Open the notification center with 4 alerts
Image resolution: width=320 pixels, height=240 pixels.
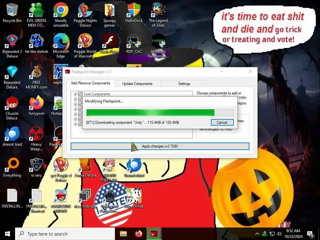coord(310,234)
